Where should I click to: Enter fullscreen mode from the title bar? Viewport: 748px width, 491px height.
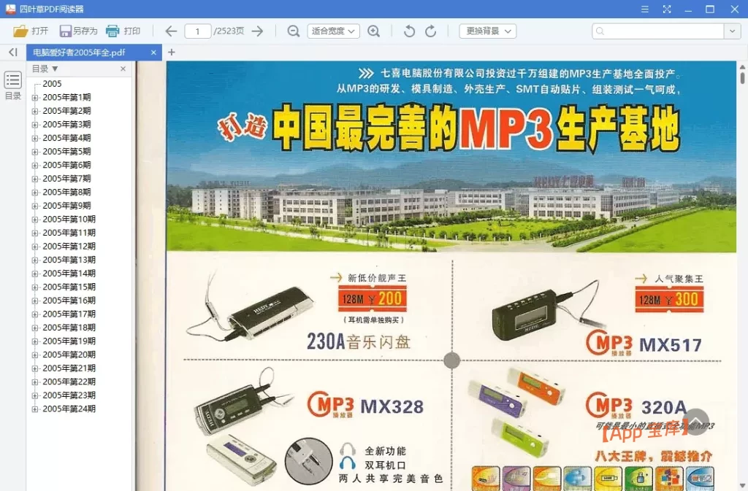click(x=667, y=9)
